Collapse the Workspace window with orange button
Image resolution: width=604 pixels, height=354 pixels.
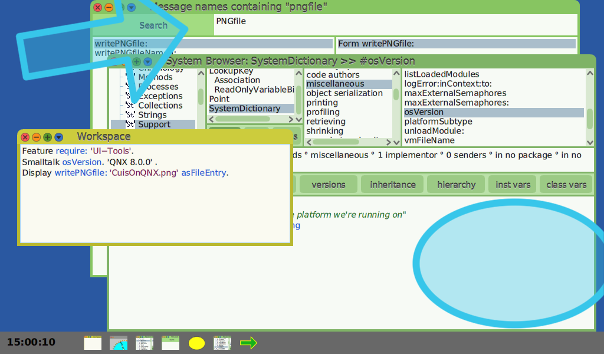pos(36,137)
